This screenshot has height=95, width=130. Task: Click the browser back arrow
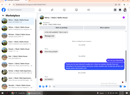coord(2,5)
